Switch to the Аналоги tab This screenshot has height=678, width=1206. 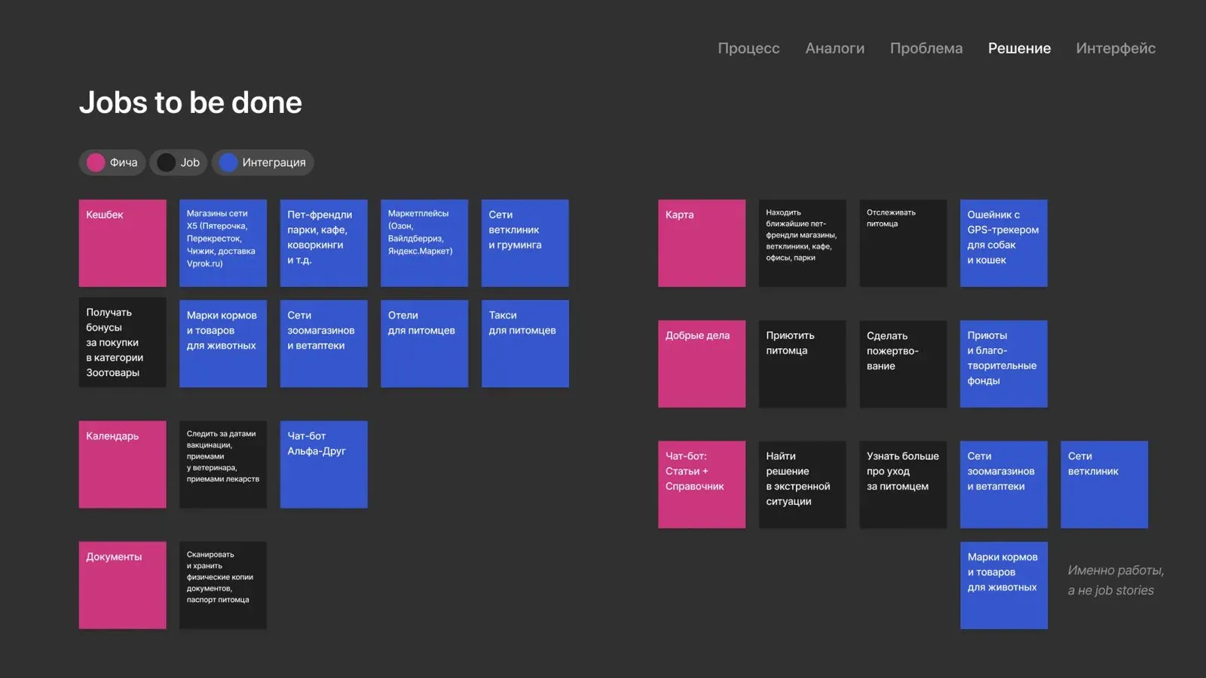834,48
